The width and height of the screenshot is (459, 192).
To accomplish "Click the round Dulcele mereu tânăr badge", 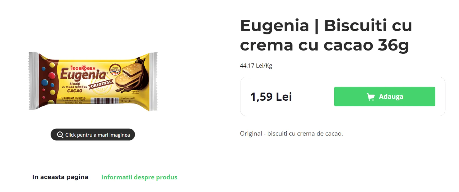I will click(115, 69).
